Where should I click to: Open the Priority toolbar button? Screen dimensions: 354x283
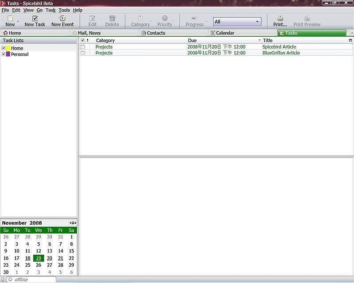[165, 21]
